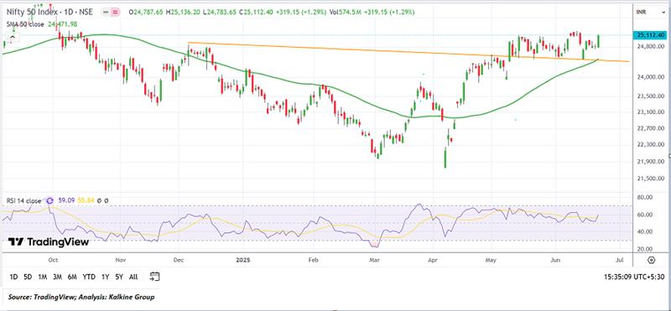Select the All time range
The image size is (671, 311).
pyautogui.click(x=133, y=277)
